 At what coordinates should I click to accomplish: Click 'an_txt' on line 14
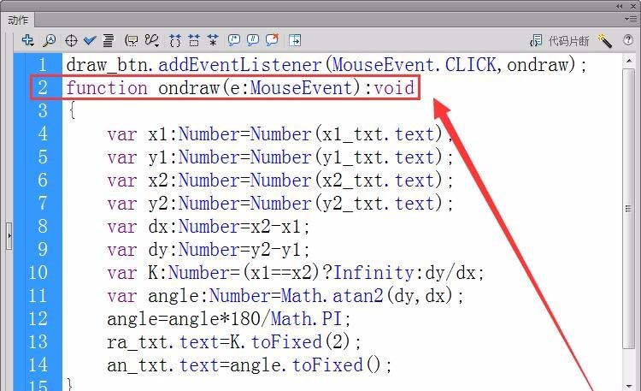coord(138,364)
